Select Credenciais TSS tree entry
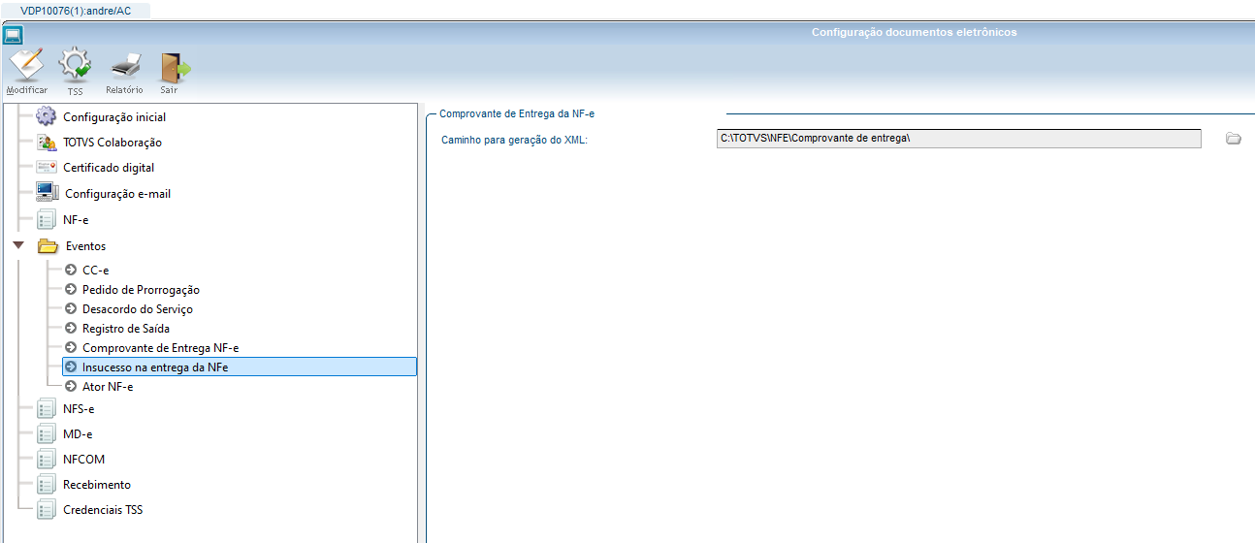The height and width of the screenshot is (543, 1255). pyautogui.click(x=104, y=510)
